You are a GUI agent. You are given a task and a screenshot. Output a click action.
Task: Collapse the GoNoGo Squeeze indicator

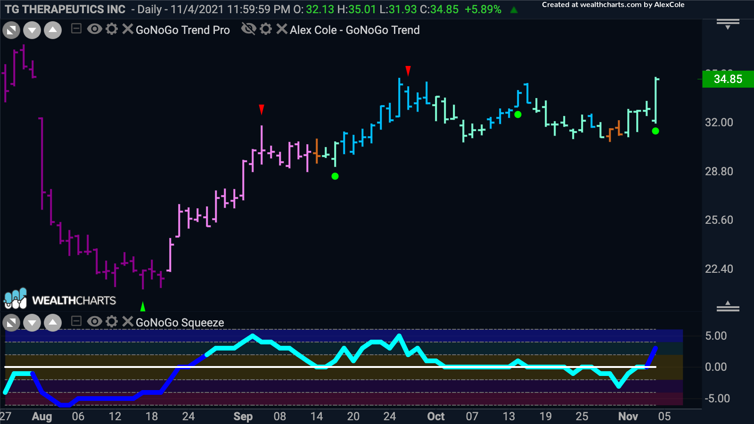76,321
